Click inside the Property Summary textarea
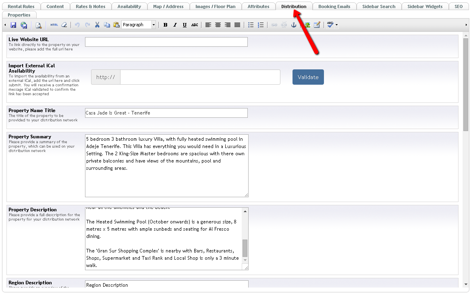Screen dimensions: 471x294 166,166
